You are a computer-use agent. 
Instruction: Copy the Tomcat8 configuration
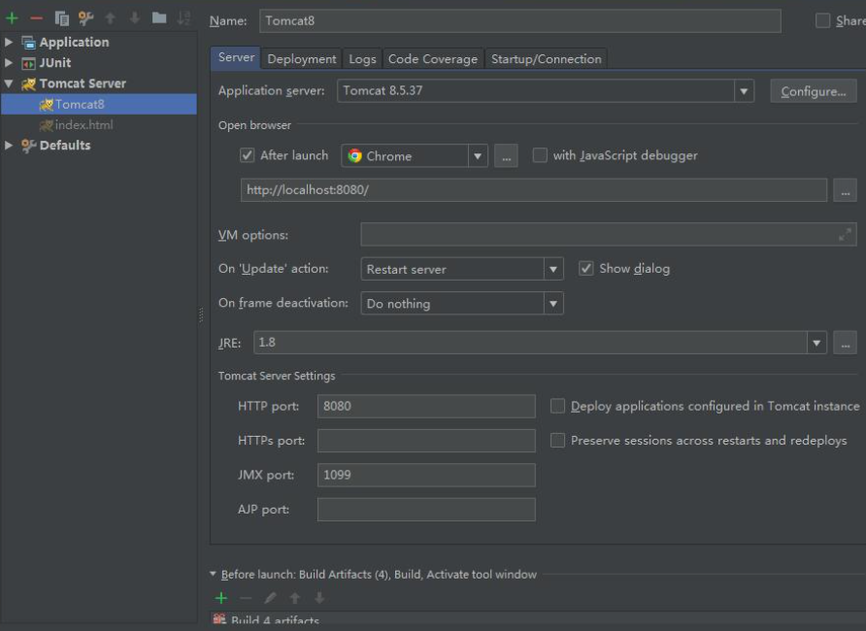(61, 17)
